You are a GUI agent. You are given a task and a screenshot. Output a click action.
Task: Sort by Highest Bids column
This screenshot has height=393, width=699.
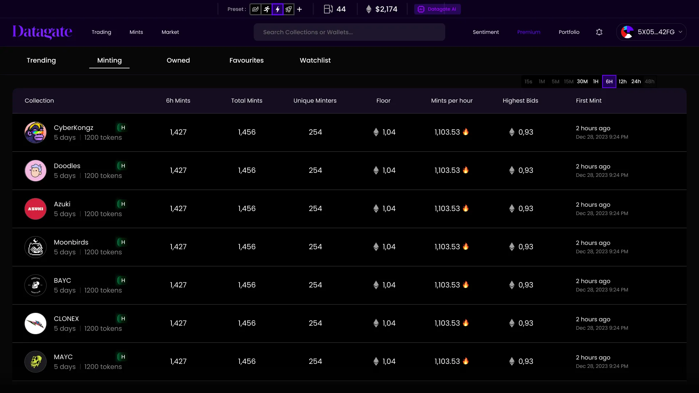point(520,101)
